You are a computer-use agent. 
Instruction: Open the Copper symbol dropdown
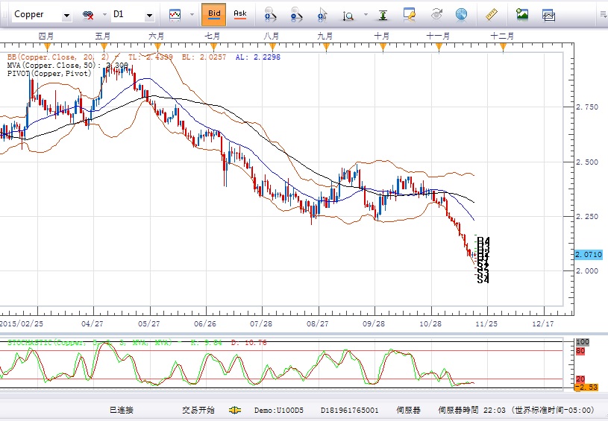(66, 15)
